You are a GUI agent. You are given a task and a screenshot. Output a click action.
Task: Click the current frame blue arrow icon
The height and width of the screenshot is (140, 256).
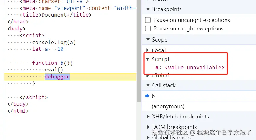[148, 96]
